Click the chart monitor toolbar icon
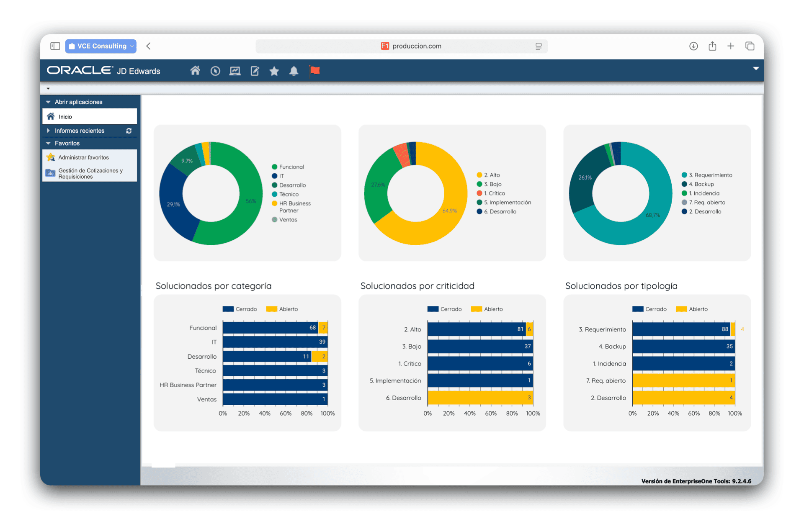This screenshot has height=519, width=804. pos(235,71)
